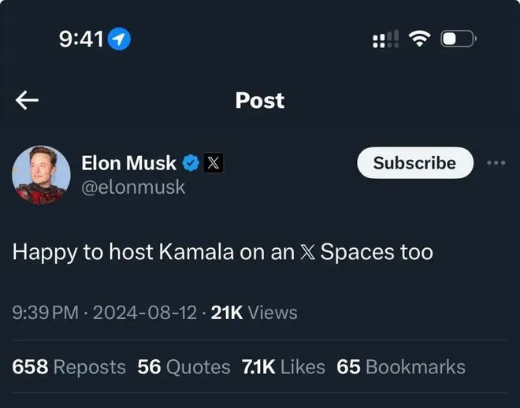This screenshot has width=520, height=408.
Task: View the 56 Quotes list
Action: (x=184, y=367)
